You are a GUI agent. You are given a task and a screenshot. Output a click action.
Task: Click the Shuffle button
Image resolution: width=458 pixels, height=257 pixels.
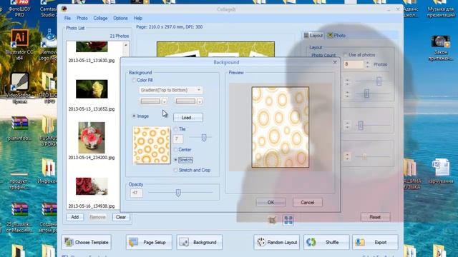[326, 242]
